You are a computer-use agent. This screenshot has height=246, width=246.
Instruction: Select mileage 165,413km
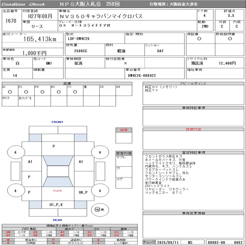coord(40,39)
